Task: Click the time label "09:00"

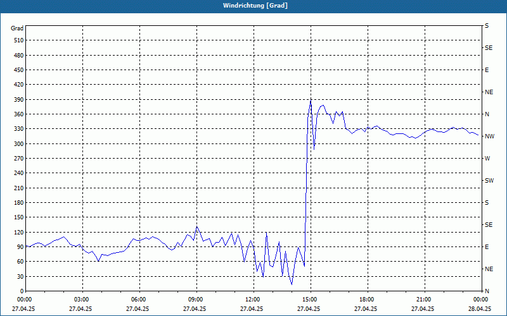Action: pyautogui.click(x=195, y=300)
